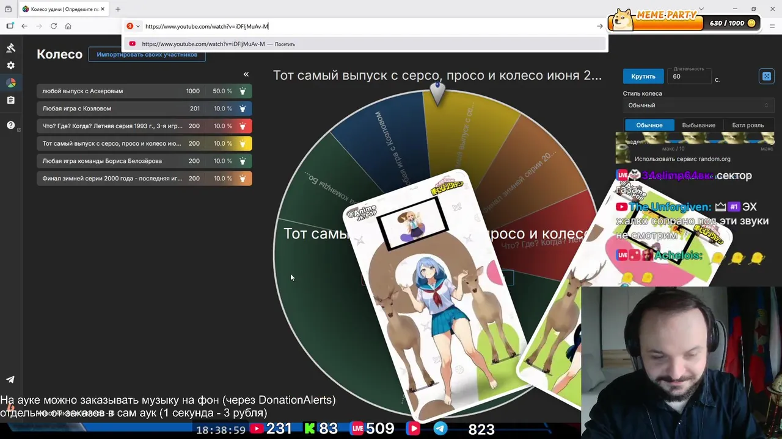782x439 pixels.
Task: Click the Telegram icon in bottom stats bar
Action: click(x=440, y=429)
